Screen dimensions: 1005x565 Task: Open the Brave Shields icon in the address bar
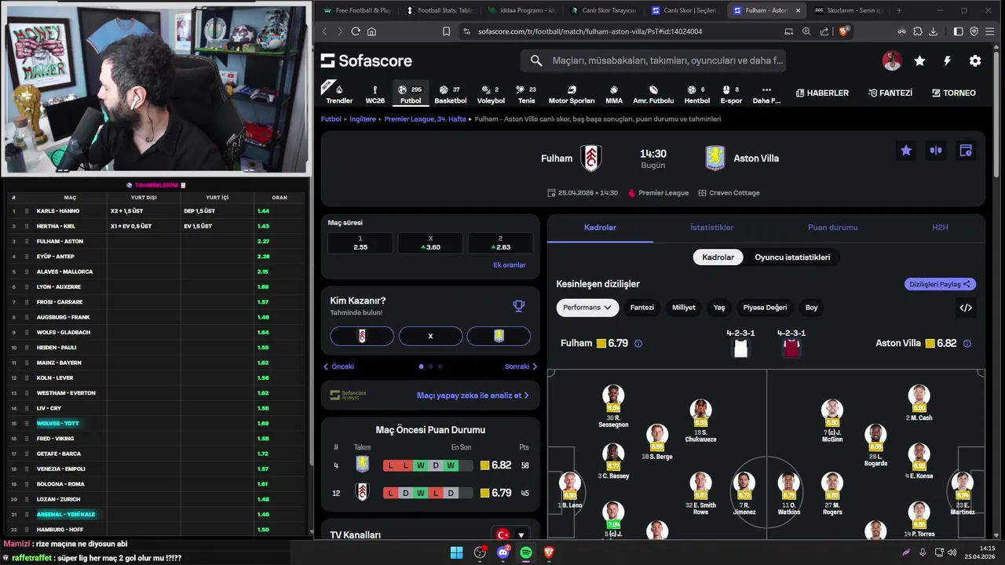coord(845,31)
